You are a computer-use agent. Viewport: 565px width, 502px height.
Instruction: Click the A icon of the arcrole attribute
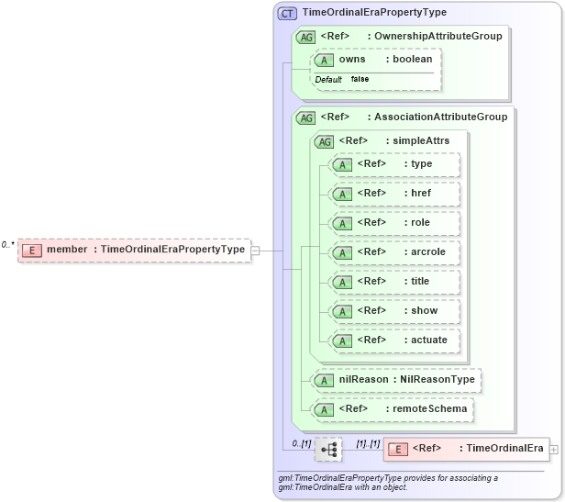coord(342,253)
